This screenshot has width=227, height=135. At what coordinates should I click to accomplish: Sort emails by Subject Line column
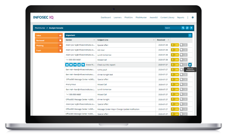[154, 40]
